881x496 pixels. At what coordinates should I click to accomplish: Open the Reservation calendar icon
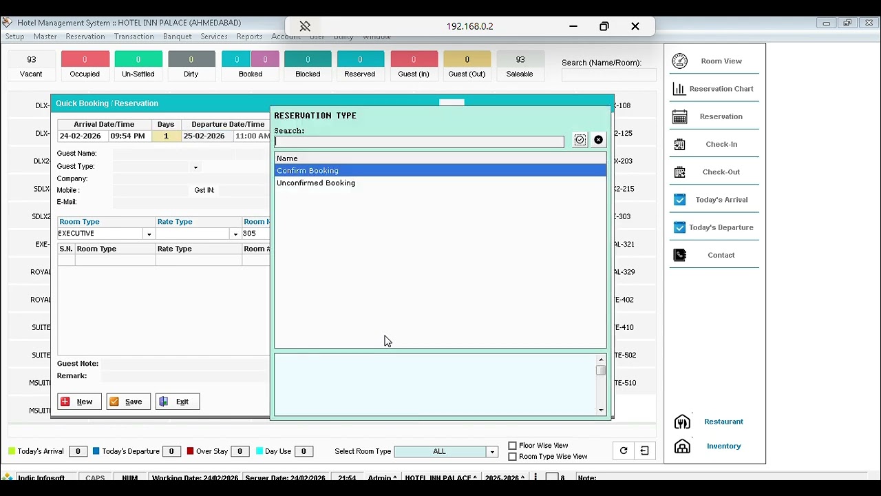pyautogui.click(x=679, y=116)
